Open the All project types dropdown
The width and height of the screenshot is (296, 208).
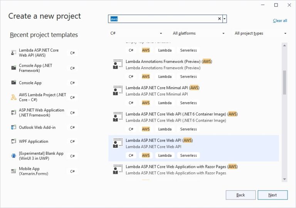[x=261, y=33]
